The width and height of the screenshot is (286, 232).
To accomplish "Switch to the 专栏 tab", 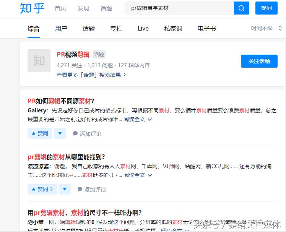I will tap(116, 29).
